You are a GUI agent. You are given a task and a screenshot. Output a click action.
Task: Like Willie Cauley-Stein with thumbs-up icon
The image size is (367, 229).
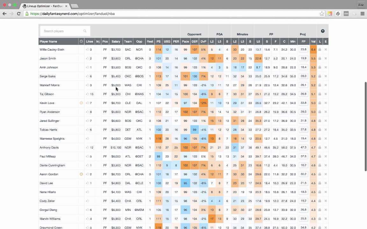[88, 50]
